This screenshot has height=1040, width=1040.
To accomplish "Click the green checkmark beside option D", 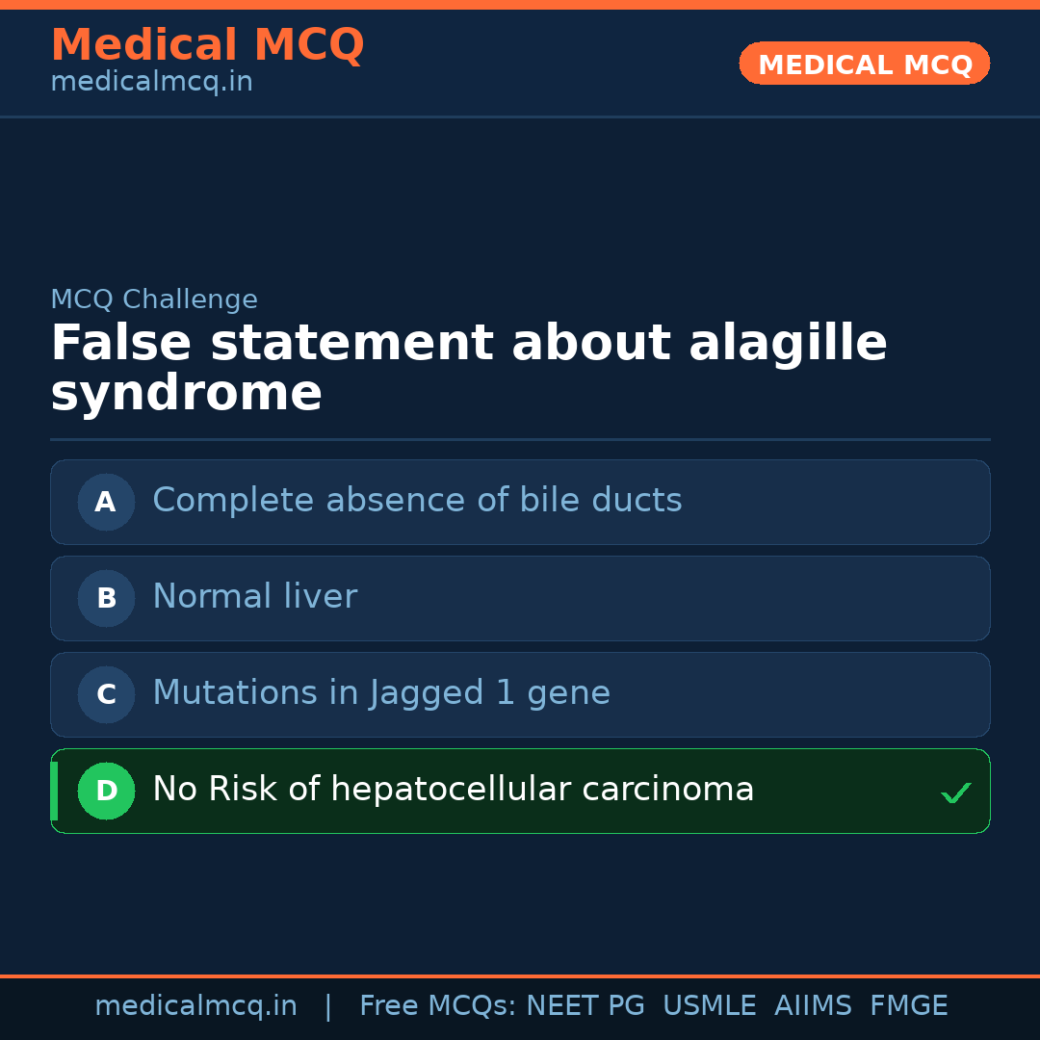I will (956, 793).
